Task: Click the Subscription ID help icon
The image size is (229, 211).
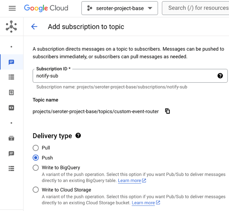Action: click(x=220, y=76)
